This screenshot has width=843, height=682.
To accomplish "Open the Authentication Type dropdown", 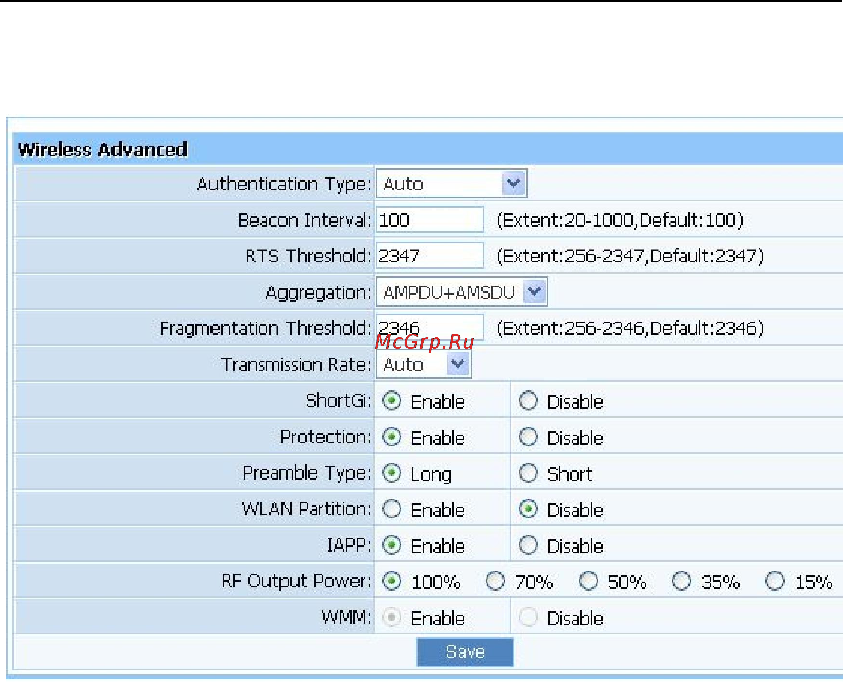I will 451,183.
